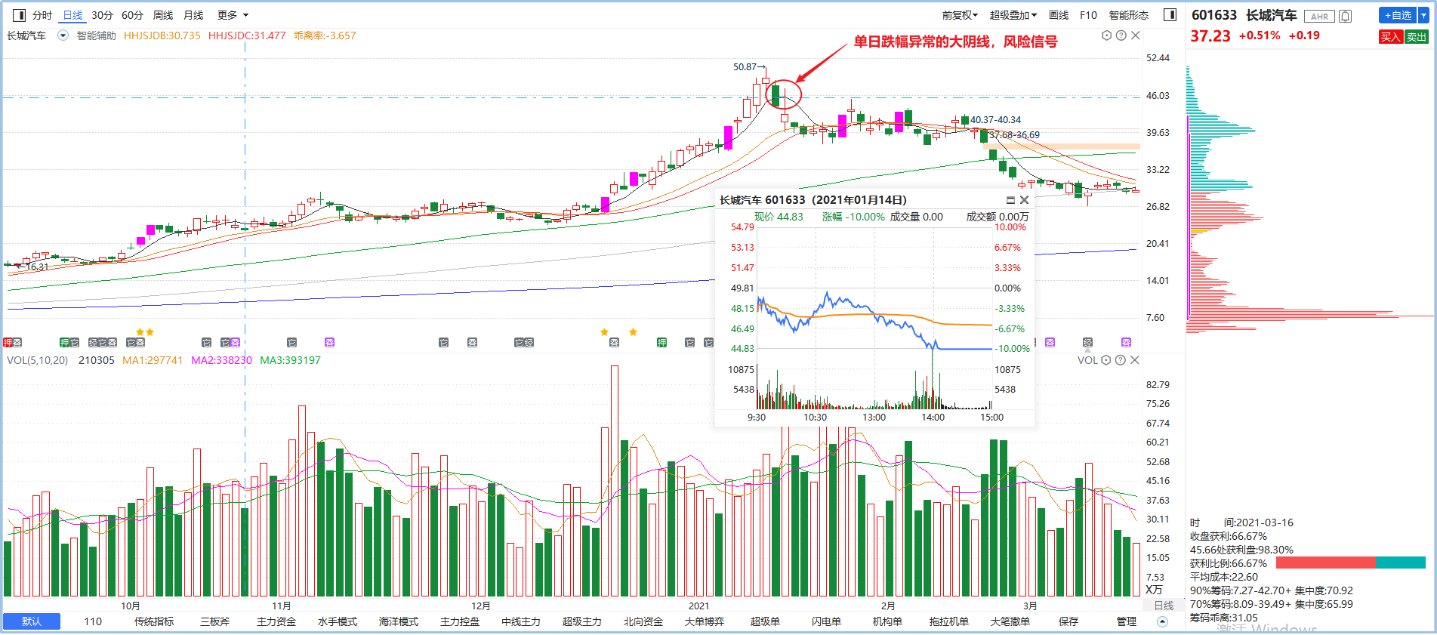This screenshot has height=635, width=1437.
Task: Open 智能形态 pattern recognition
Action: (x=1129, y=15)
